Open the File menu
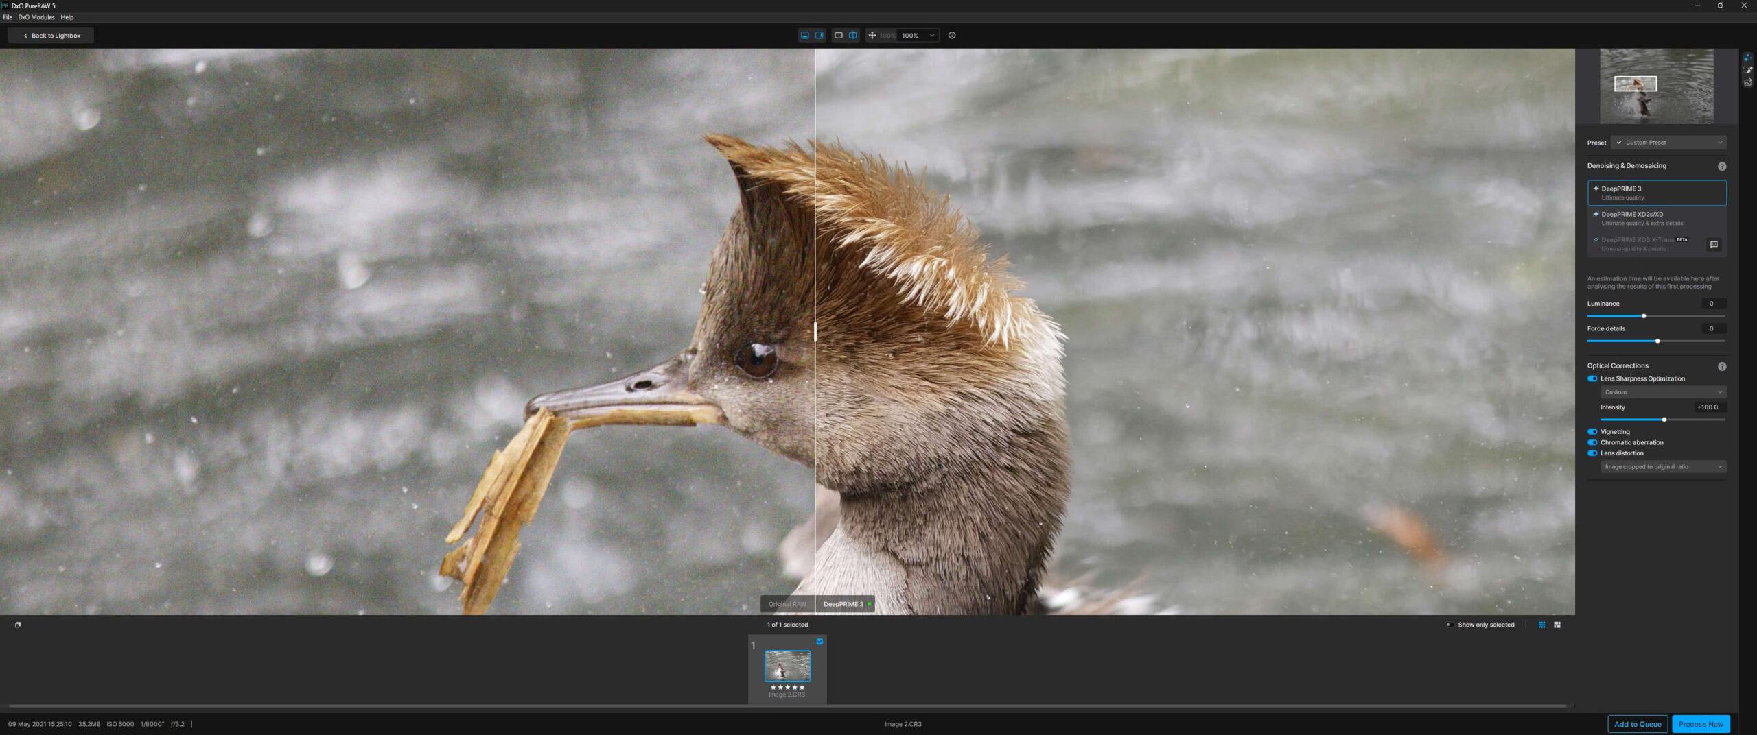Image resolution: width=1757 pixels, height=735 pixels. coord(8,17)
